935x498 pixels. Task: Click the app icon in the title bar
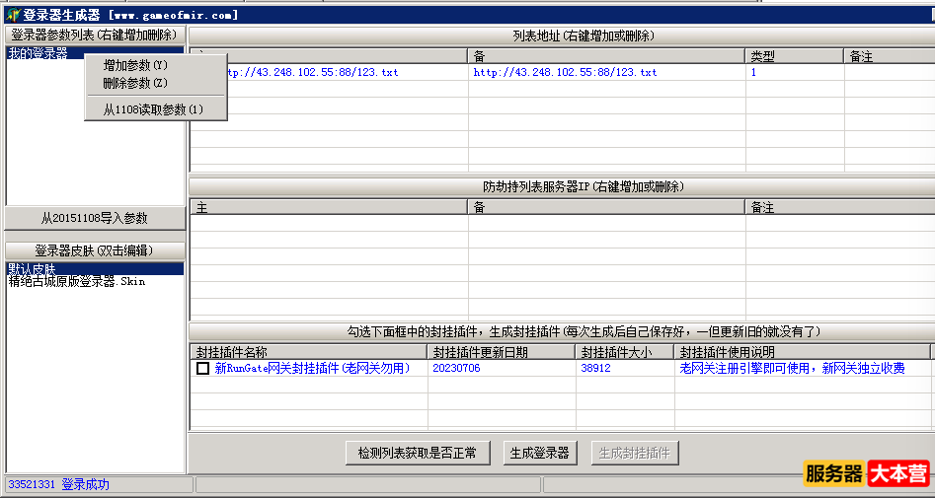click(12, 15)
